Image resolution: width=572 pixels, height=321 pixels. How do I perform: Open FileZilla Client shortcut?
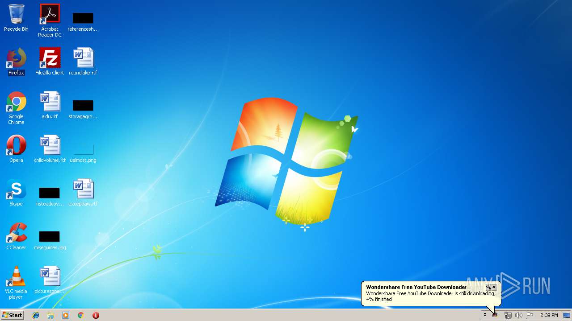pos(50,62)
